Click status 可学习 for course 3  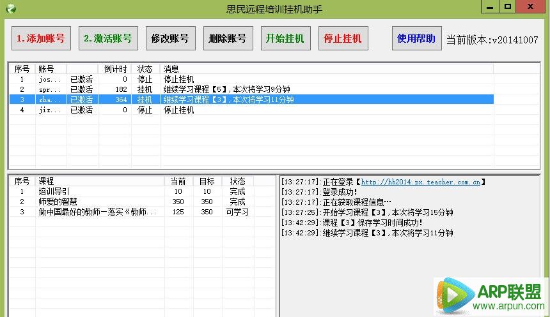[x=237, y=212]
